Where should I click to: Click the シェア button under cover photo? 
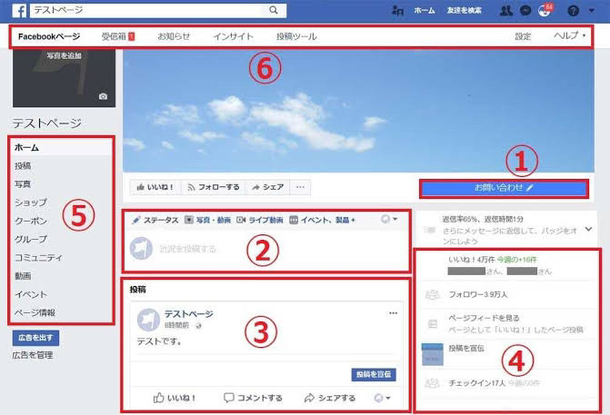pos(267,187)
